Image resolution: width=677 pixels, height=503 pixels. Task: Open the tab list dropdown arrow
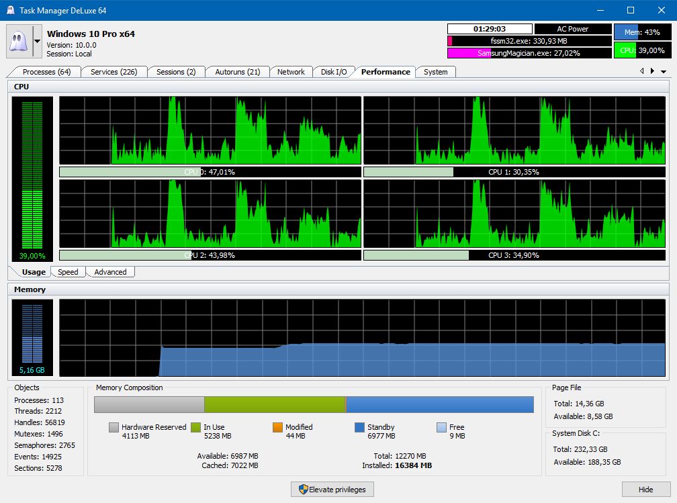[x=664, y=72]
